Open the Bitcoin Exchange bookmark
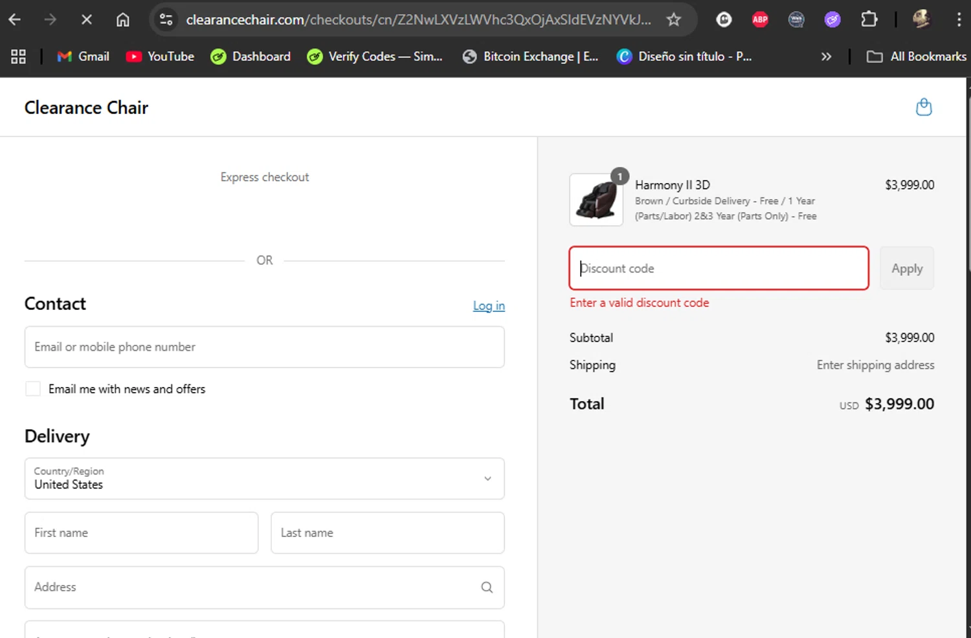The width and height of the screenshot is (971, 638). (531, 57)
